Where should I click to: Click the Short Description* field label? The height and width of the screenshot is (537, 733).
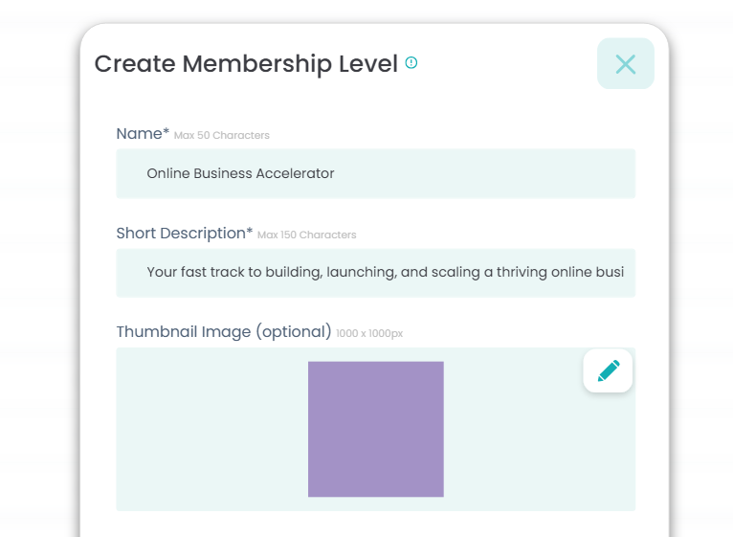pos(185,234)
